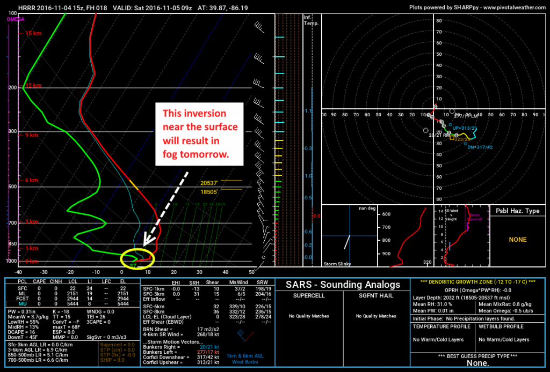This screenshot has height=372, width=550.
Task: Click the 'DownT = 45F' value
Action: [x=23, y=337]
